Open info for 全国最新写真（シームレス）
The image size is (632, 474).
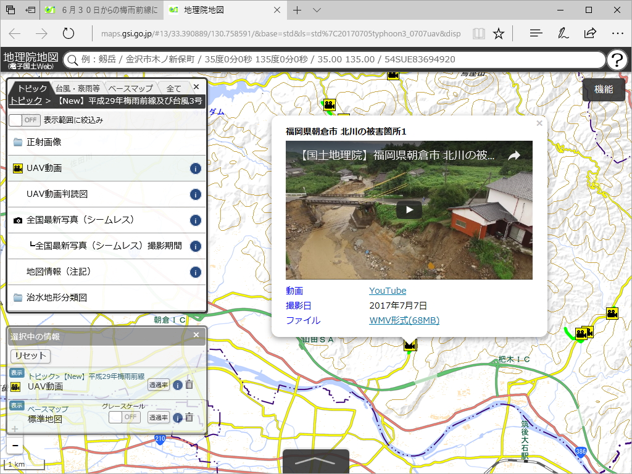(x=196, y=220)
